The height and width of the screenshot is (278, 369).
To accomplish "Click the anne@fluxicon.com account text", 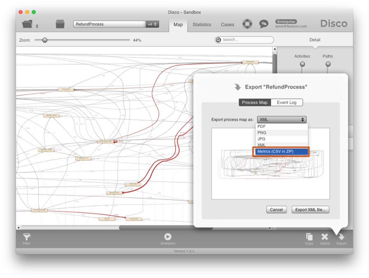I will 291,26.
